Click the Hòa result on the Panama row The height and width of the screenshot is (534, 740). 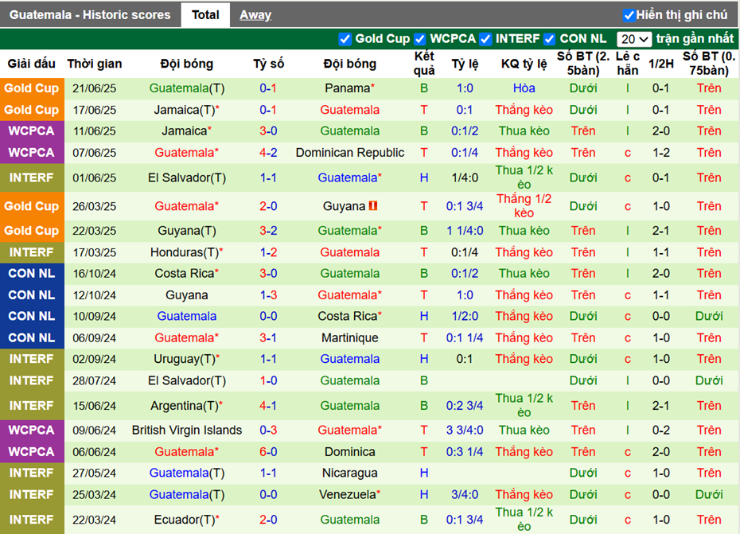coord(524,88)
